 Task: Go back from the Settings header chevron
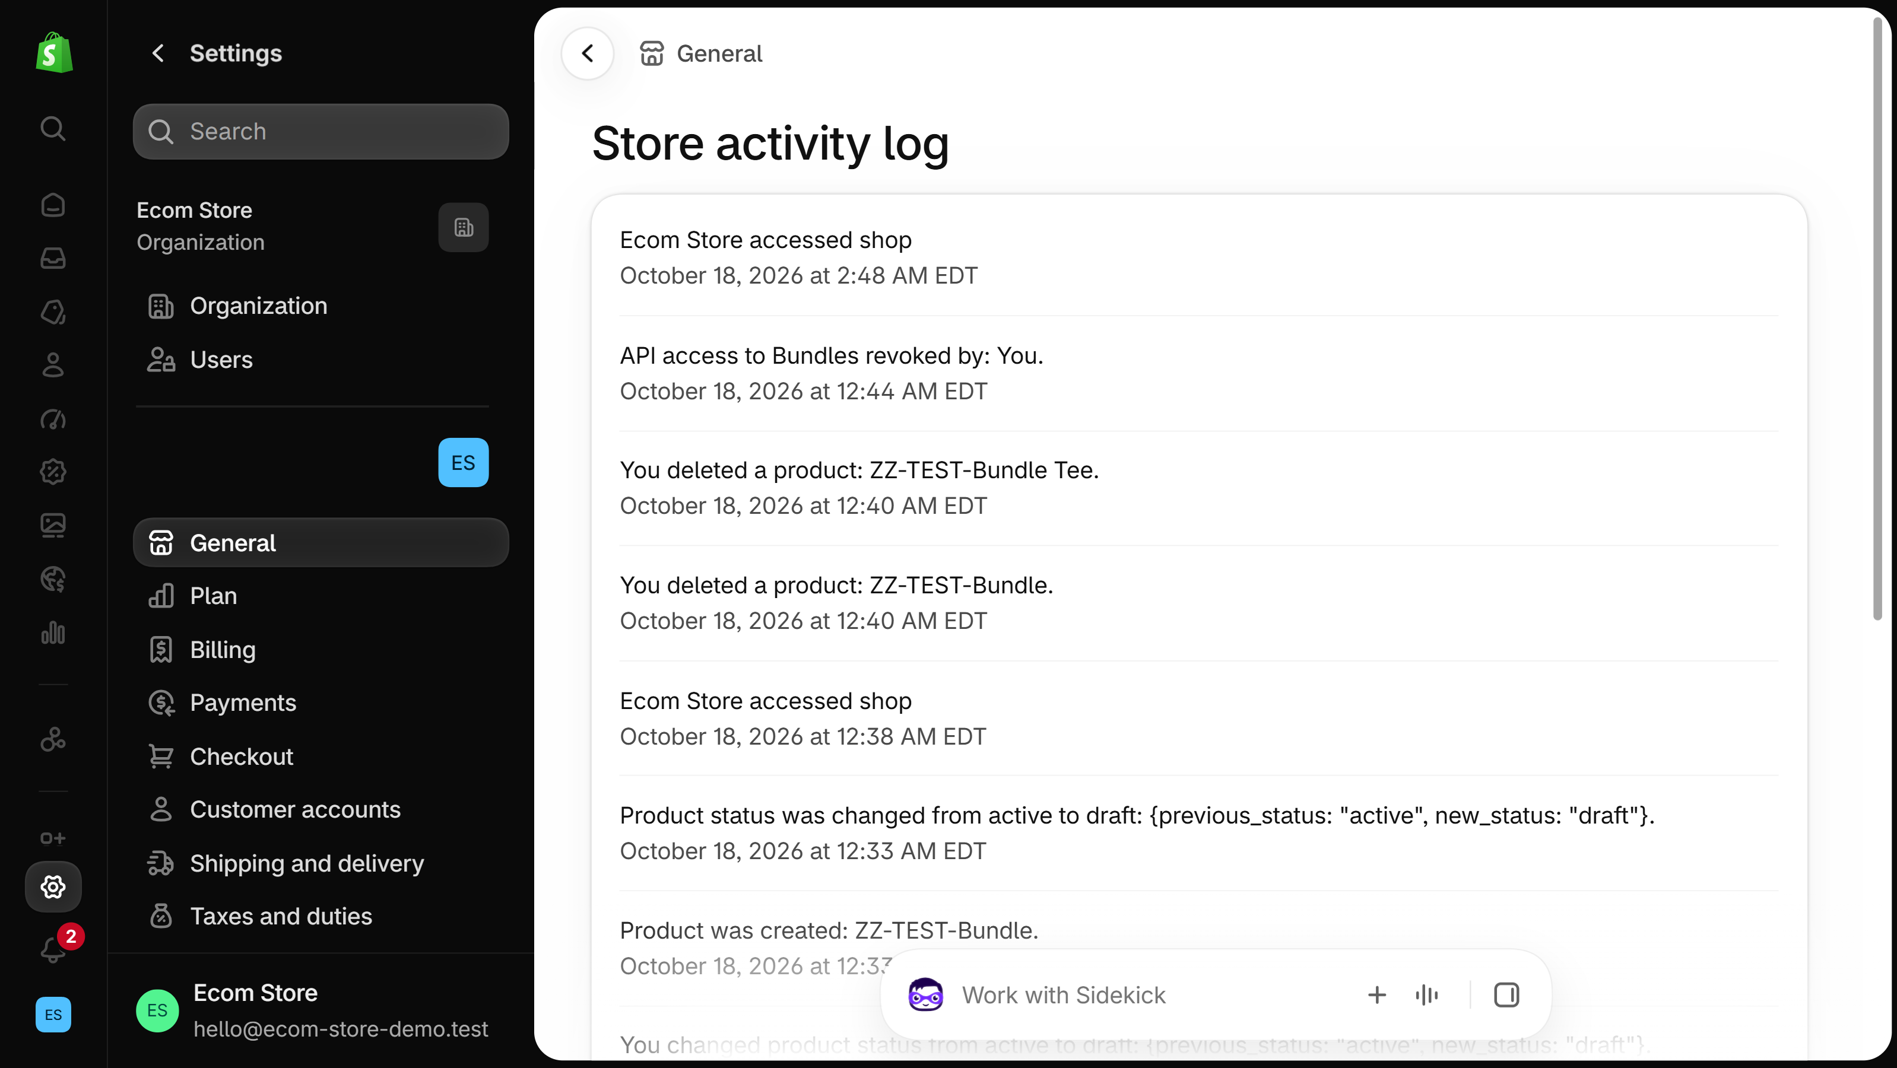point(158,53)
